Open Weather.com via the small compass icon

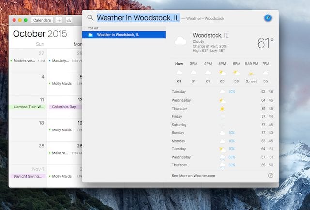270,175
